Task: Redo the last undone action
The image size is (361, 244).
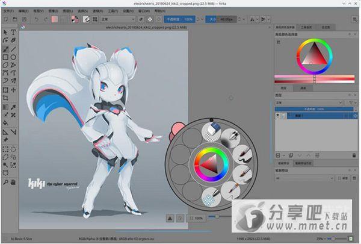Action: 46,19
